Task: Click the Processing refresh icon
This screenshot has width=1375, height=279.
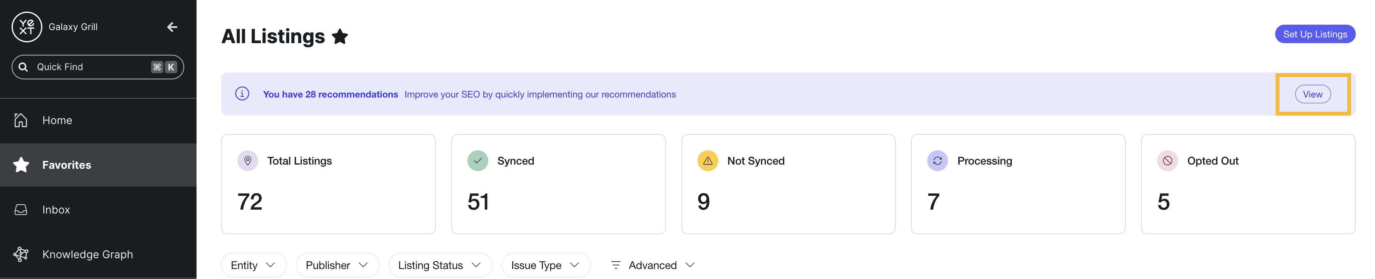Action: (x=937, y=161)
